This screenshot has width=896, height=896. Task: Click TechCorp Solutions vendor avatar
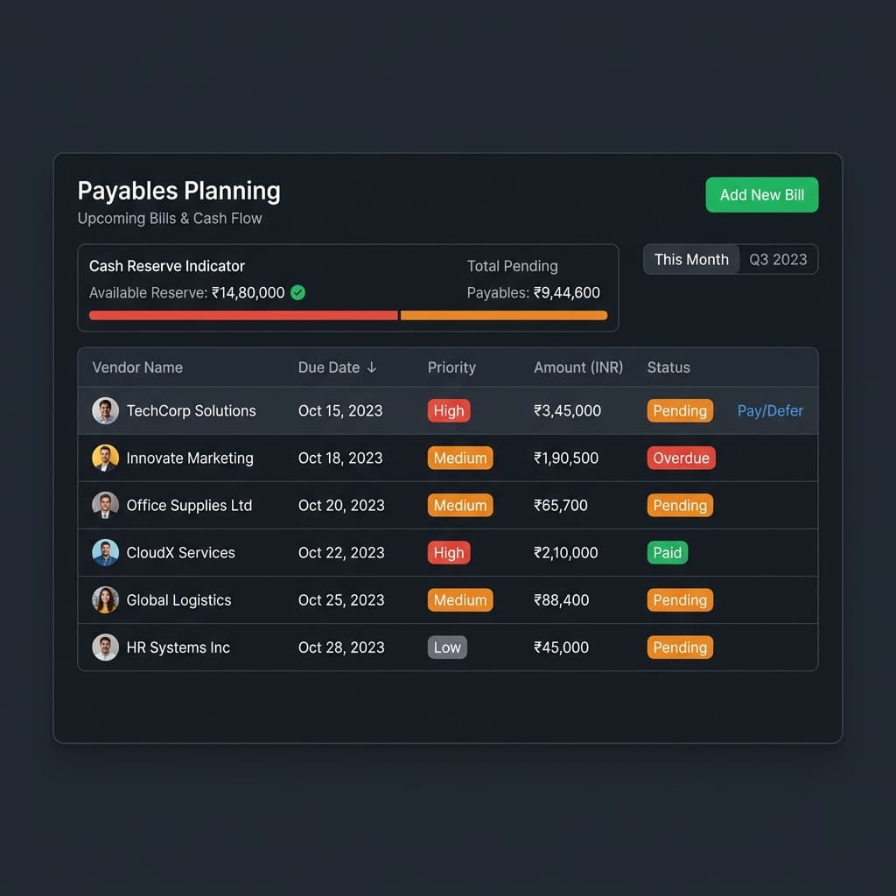[105, 411]
